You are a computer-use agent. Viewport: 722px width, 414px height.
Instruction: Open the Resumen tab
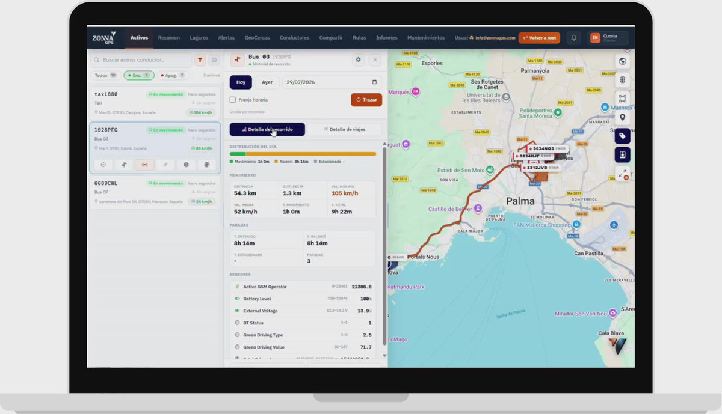[169, 38]
